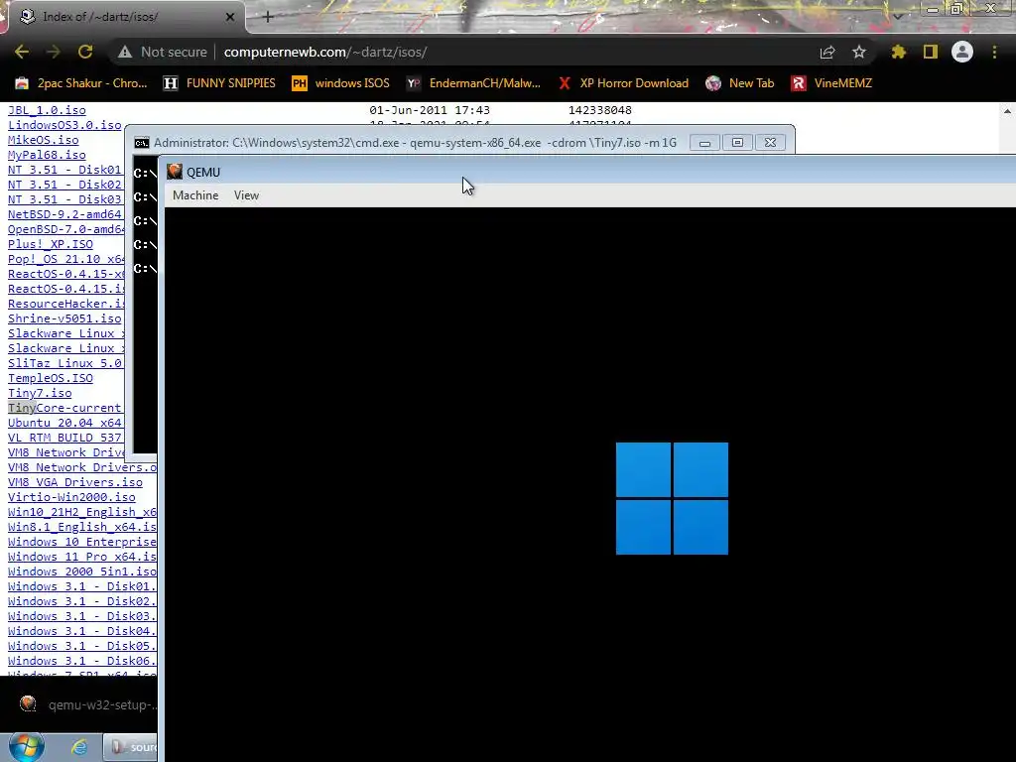Click the JBL_1.0.iso link
Image resolution: width=1016 pixels, height=762 pixels.
tap(47, 110)
